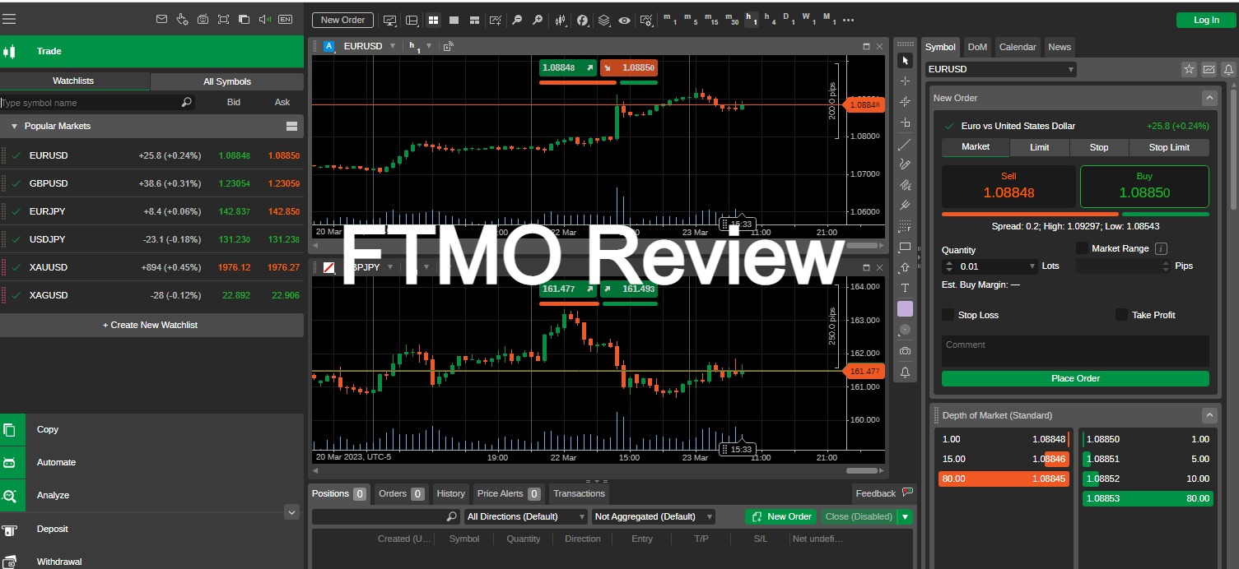Click the chart snapshot camera icon
The height and width of the screenshot is (569, 1239).
pos(905,351)
